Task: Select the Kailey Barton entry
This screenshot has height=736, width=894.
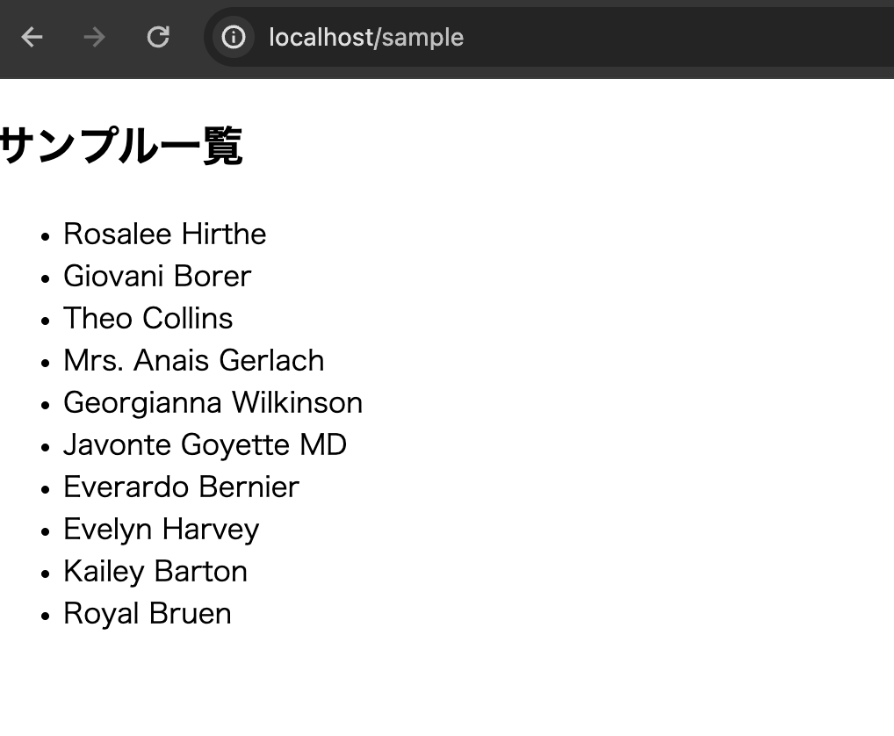Action: [x=155, y=571]
